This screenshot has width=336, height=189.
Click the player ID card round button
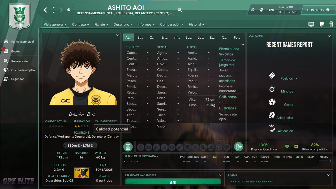(128, 147)
